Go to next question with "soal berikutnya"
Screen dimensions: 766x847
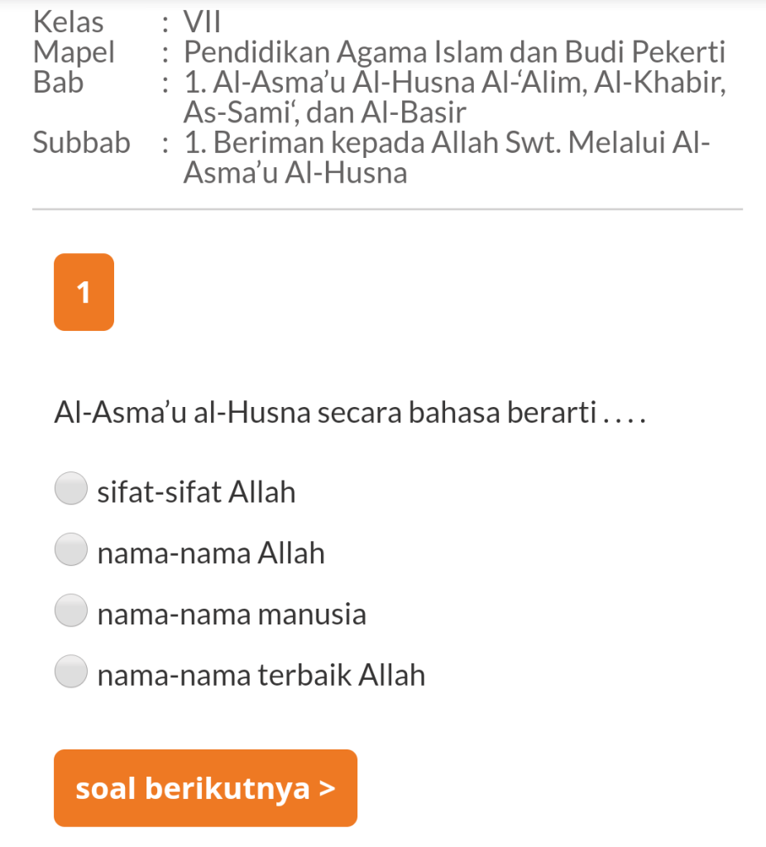pos(205,788)
